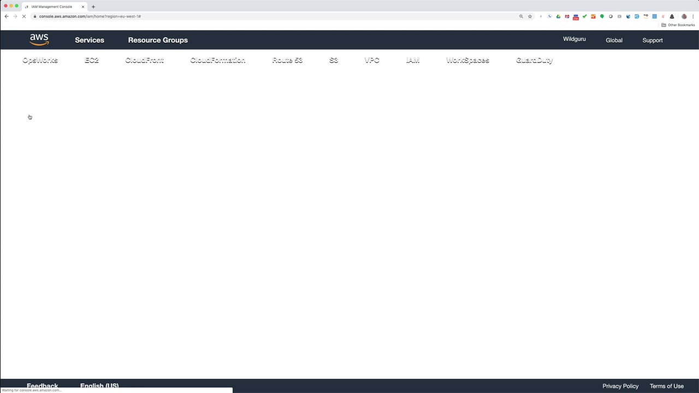Open the OpsWorks shortcut
The image size is (699, 393).
[x=40, y=60]
